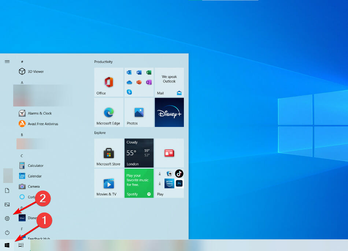The height and width of the screenshot is (251, 348).
Task: Click the PowerPoint icon in folder tile
Action: click(139, 82)
